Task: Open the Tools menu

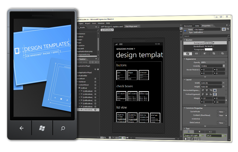Action: tap(94, 23)
